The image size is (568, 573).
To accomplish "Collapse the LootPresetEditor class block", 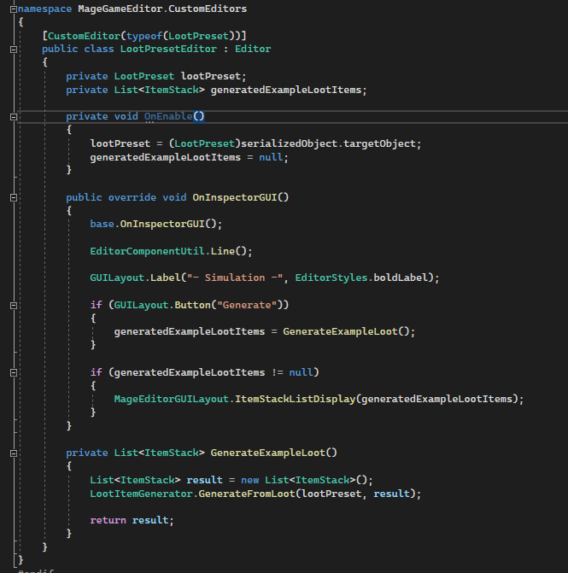I will pos(13,49).
